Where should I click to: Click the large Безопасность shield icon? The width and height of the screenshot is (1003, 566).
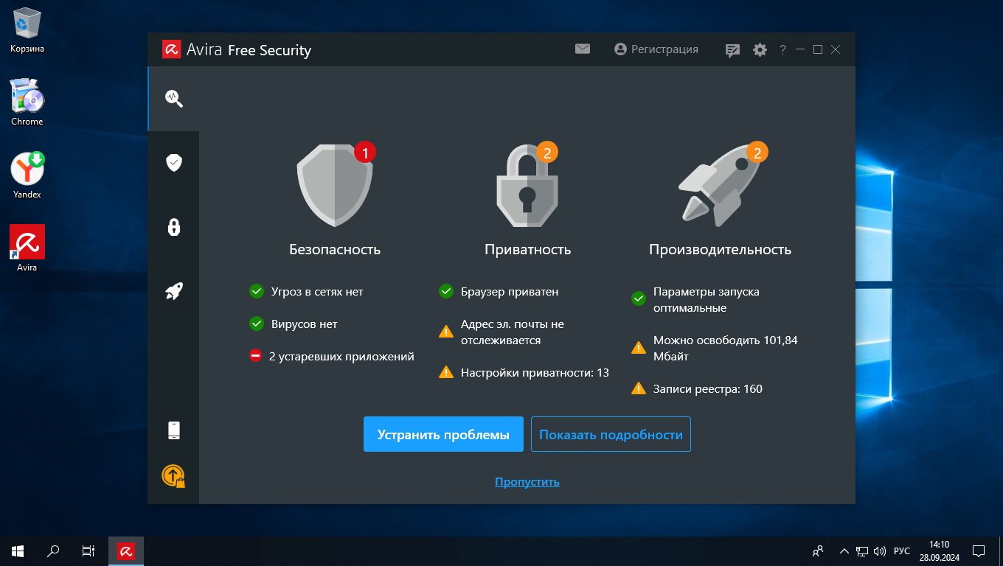pyautogui.click(x=335, y=185)
